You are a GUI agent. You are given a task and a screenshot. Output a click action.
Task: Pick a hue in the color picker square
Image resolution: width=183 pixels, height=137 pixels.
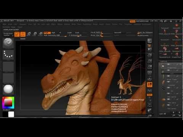click(x=8, y=103)
